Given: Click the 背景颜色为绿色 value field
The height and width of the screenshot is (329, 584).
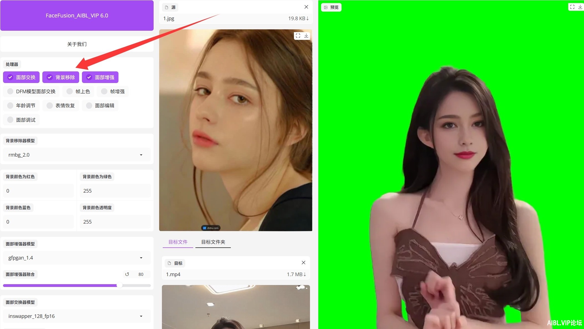Looking at the screenshot, I should [x=115, y=191].
